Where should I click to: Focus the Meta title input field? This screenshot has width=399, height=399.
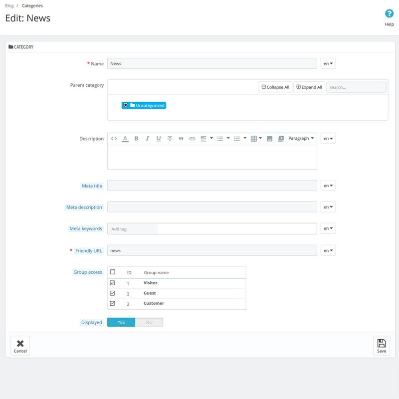click(212, 186)
